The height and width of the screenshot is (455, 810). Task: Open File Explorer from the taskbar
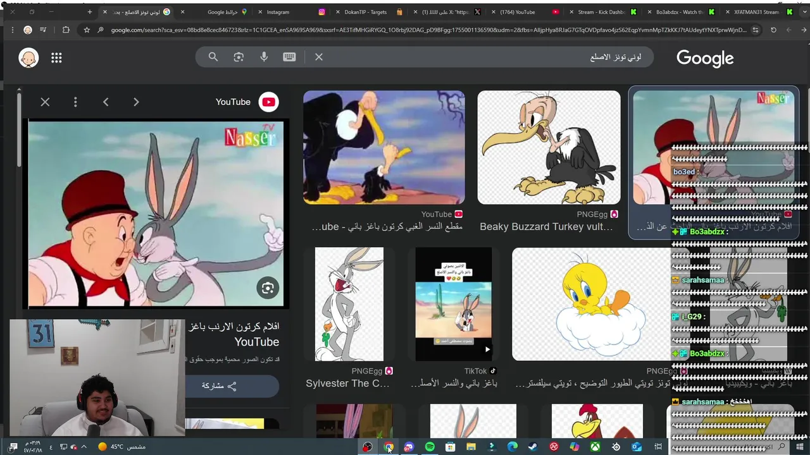pos(471,447)
